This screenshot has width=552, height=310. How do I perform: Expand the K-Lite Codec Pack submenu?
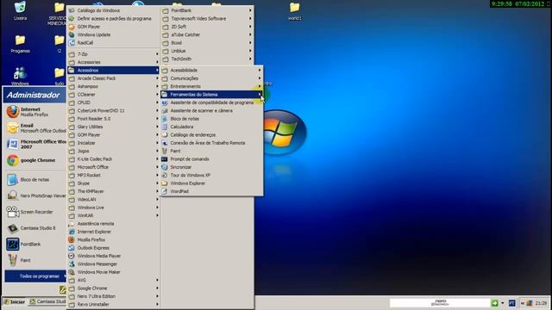[x=113, y=159]
